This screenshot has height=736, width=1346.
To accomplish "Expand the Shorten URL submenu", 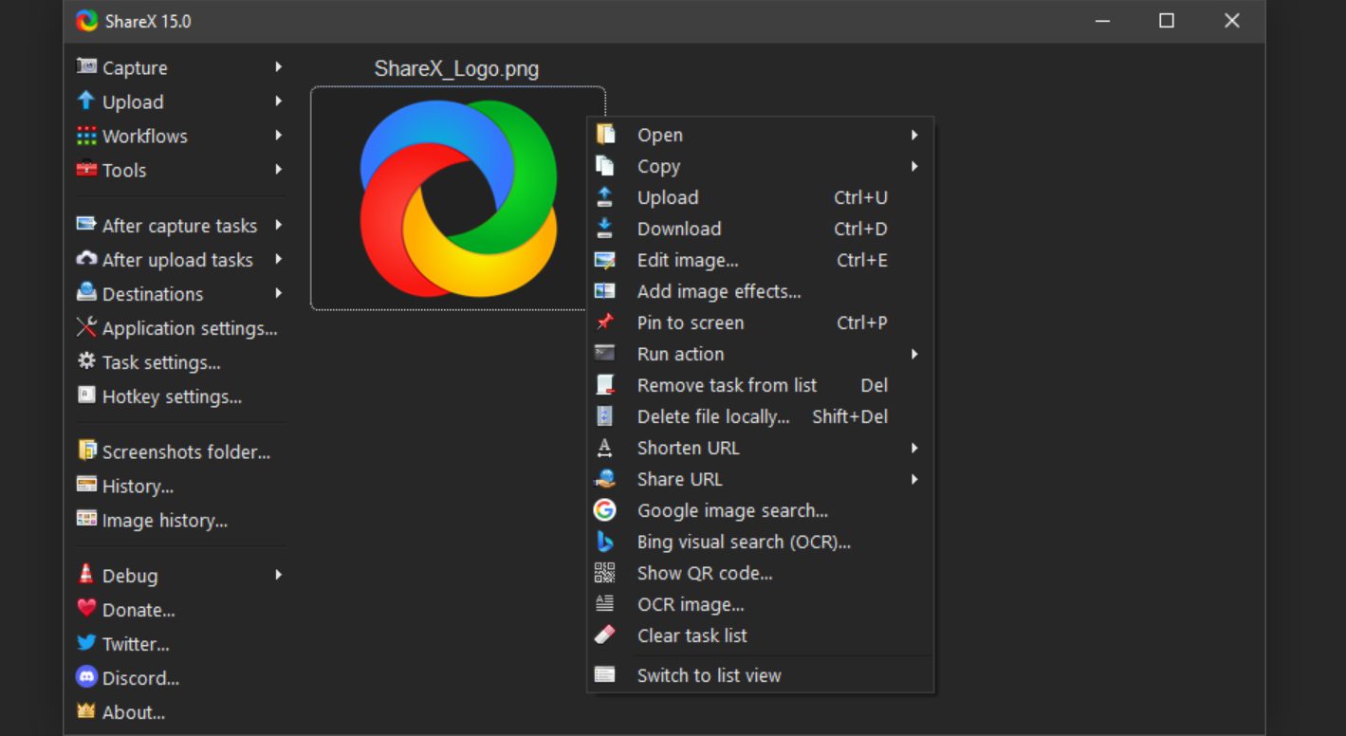I will 914,448.
